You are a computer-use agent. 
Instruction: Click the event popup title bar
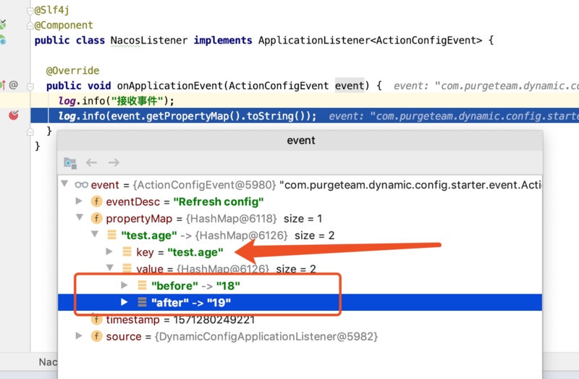[x=300, y=141]
